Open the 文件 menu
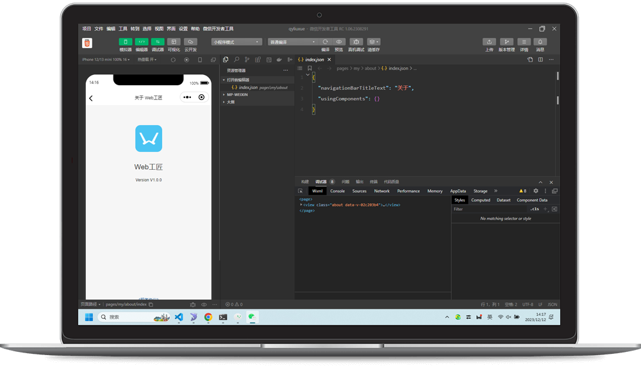This screenshot has height=366, width=641. click(99, 29)
